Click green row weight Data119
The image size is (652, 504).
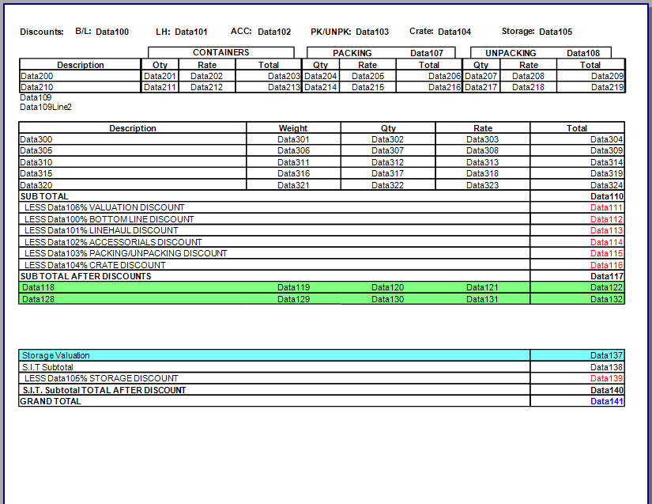click(293, 287)
